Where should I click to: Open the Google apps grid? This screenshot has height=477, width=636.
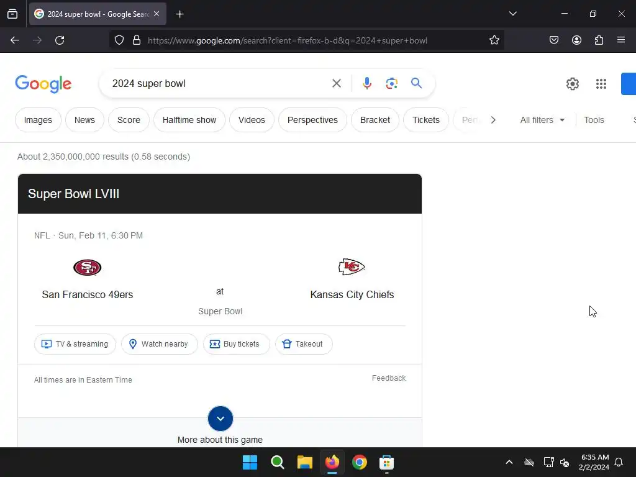coord(601,84)
